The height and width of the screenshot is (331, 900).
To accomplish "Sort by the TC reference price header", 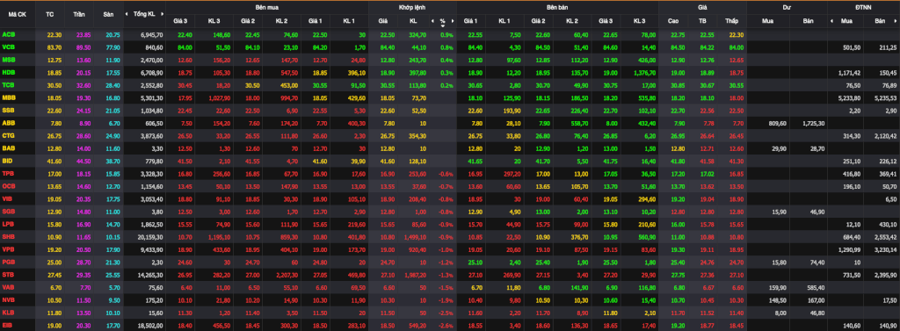I will pos(49,14).
